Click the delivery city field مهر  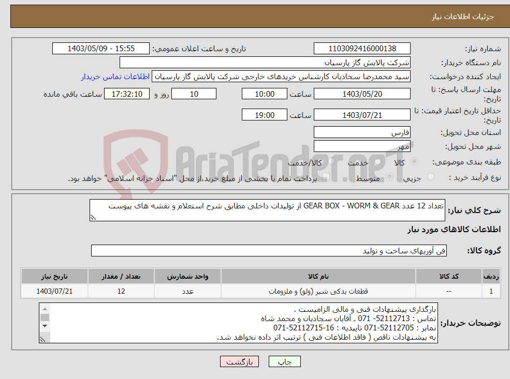(362, 146)
